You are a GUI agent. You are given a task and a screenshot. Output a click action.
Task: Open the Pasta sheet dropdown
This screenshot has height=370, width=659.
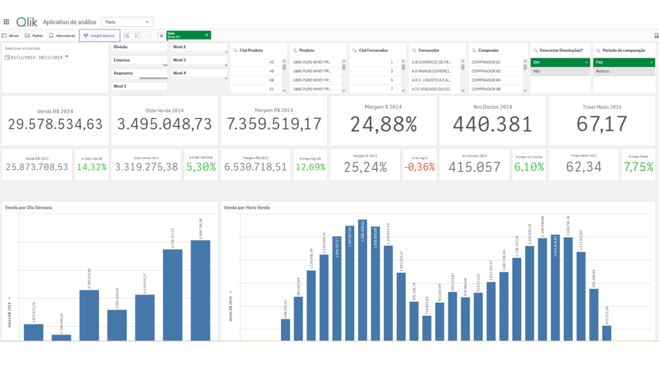coord(127,22)
